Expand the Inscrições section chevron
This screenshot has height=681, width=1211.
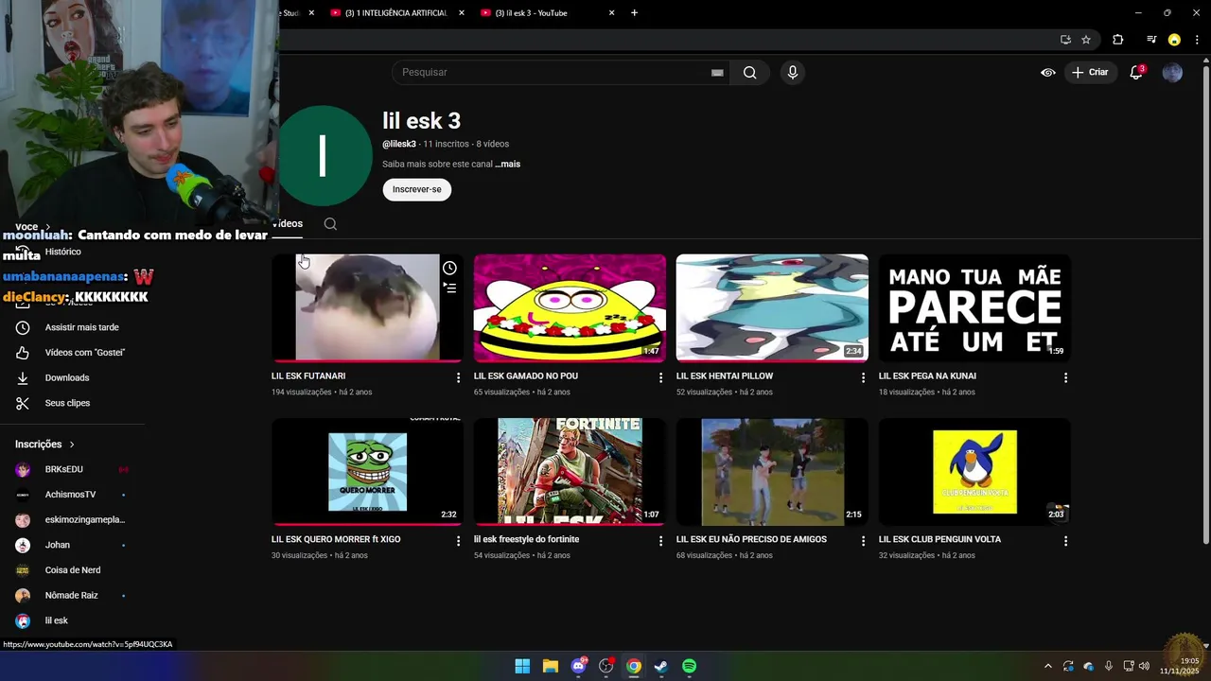tap(72, 445)
